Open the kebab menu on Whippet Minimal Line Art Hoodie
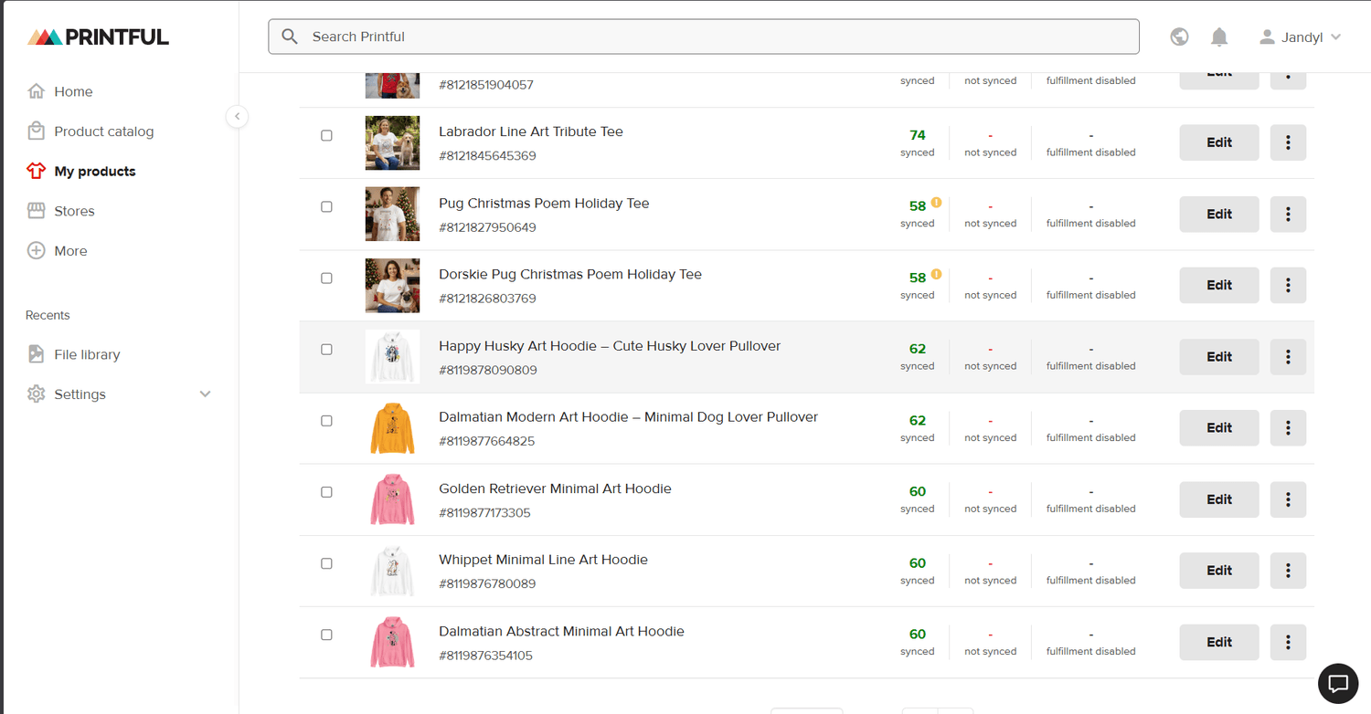 (1288, 571)
